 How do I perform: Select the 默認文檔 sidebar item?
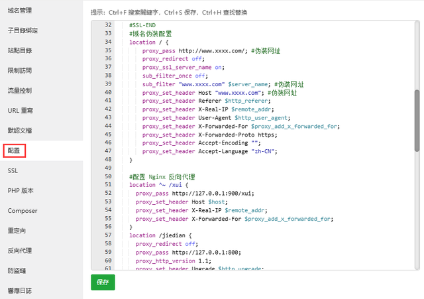20,131
